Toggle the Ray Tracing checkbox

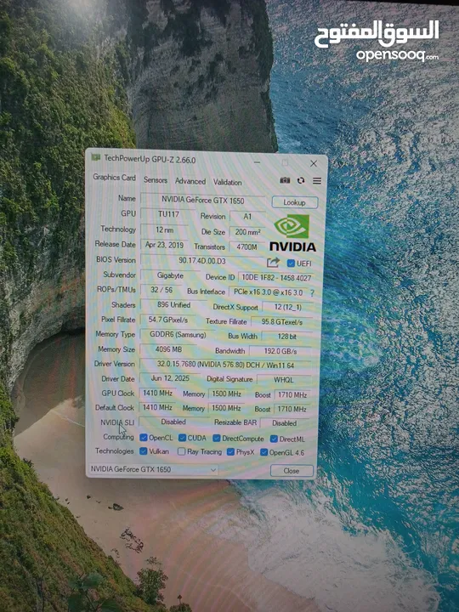pyautogui.click(x=181, y=451)
